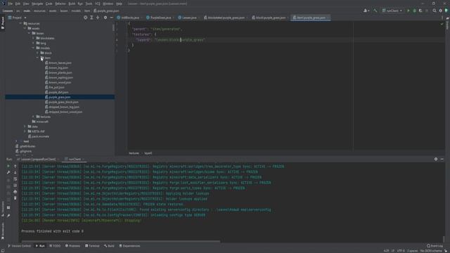450x253 pixels.
Task: Open Run panel settings gear
Action: (436, 159)
